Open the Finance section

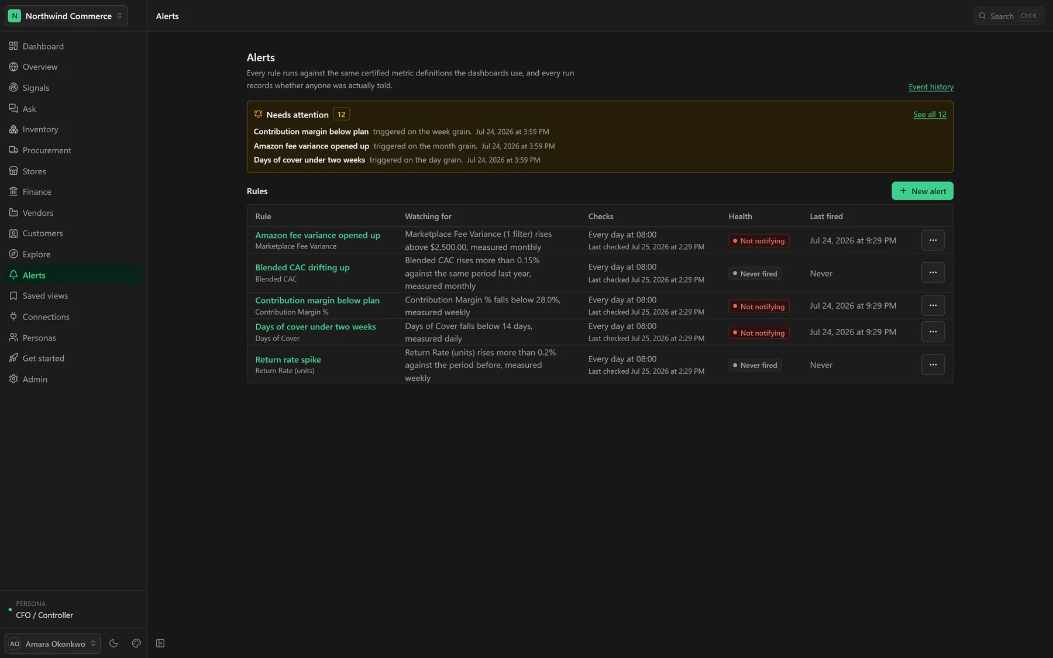[73, 192]
